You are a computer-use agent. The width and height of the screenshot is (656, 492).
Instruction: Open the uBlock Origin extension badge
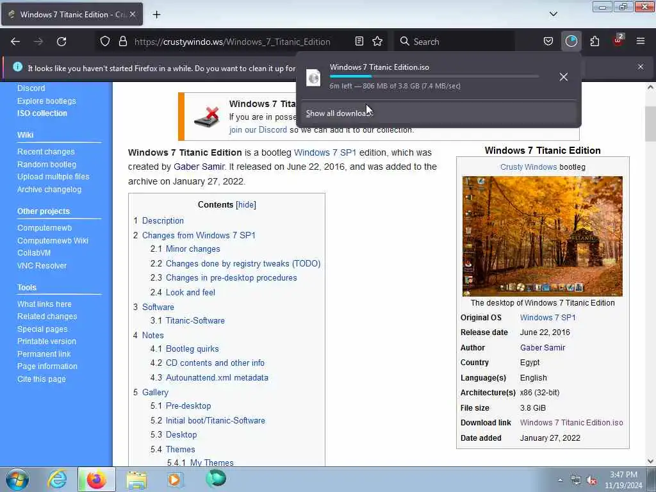pos(618,40)
